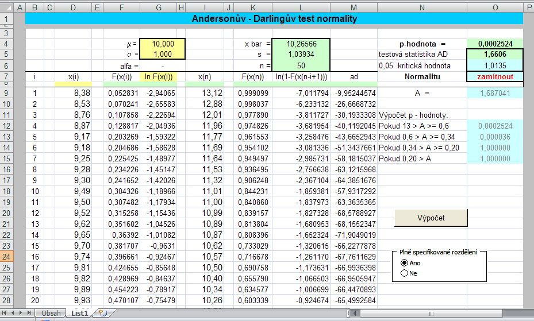The image size is (534, 321).
Task: Click the title Andersonův - Darlingův test normality
Action: coord(274,19)
